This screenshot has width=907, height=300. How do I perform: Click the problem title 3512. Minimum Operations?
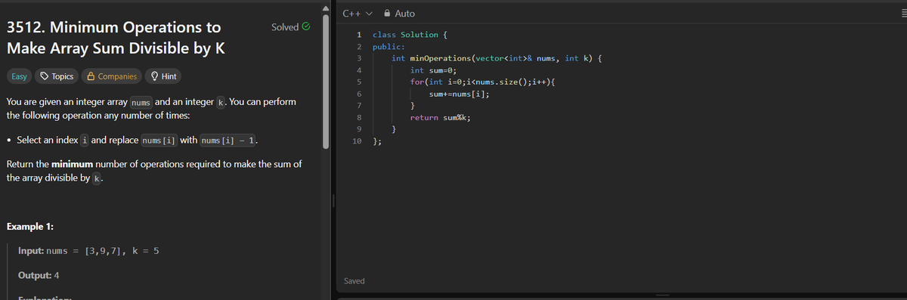[116, 39]
